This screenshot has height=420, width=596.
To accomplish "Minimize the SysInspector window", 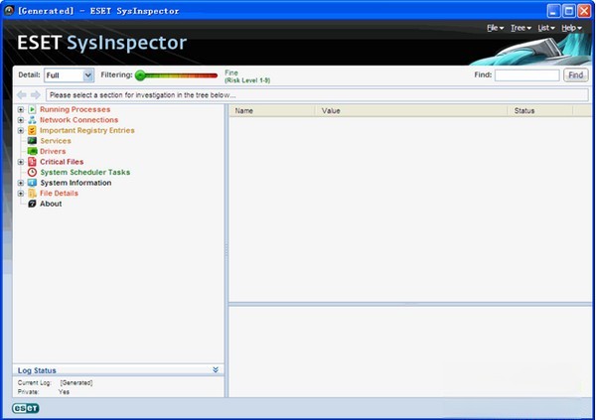I will [554, 11].
